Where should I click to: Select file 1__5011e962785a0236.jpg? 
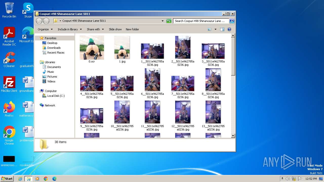pyautogui.click(x=152, y=55)
